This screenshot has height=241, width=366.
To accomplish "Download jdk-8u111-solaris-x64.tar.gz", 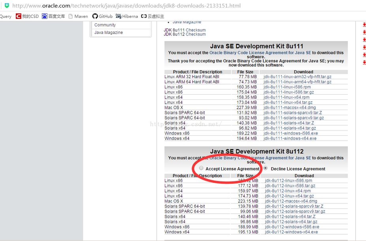I will tap(290, 128).
